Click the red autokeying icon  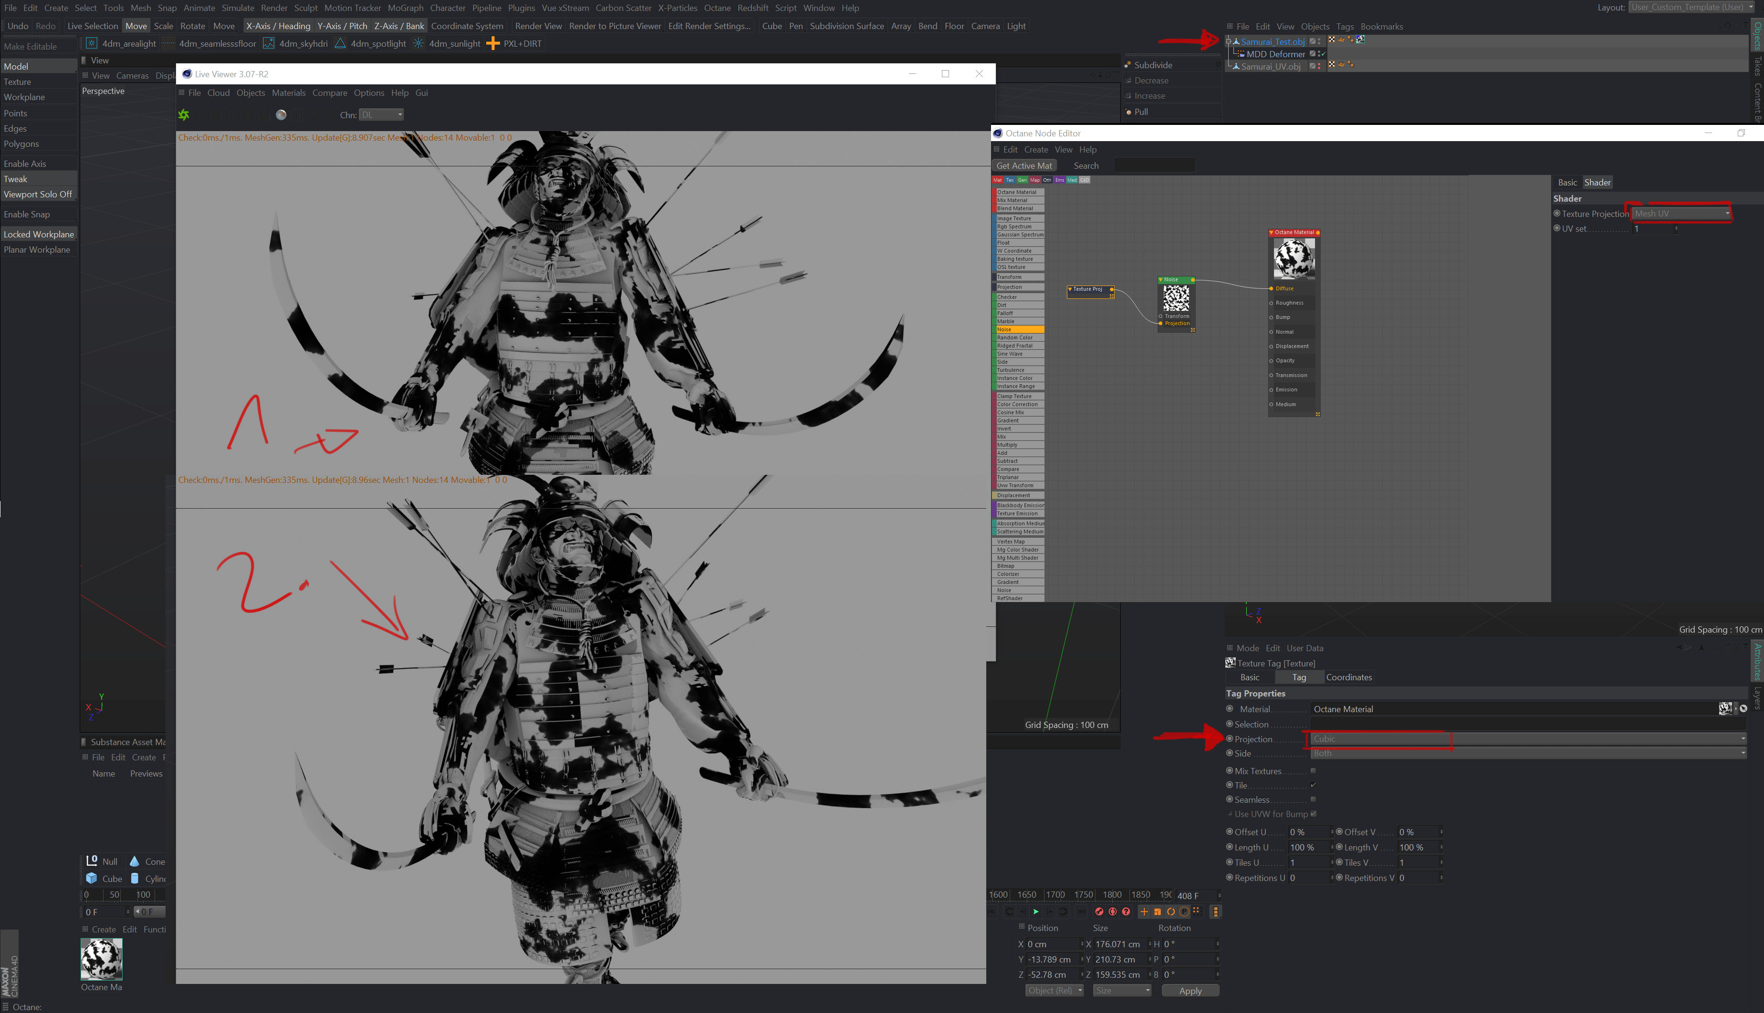click(x=1112, y=911)
